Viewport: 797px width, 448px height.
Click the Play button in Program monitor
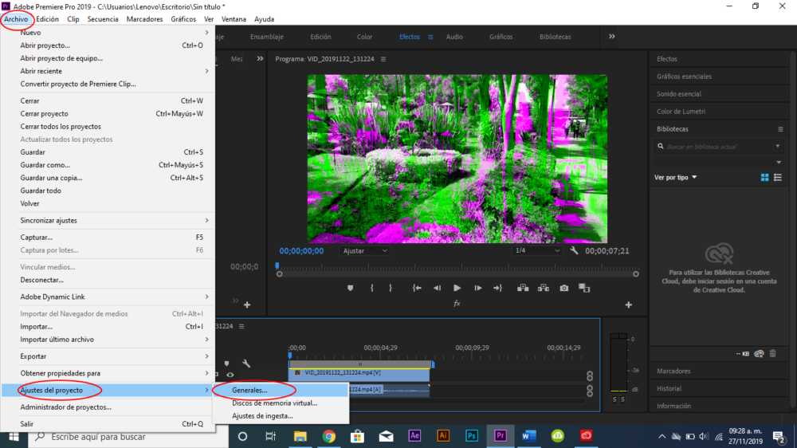(457, 288)
